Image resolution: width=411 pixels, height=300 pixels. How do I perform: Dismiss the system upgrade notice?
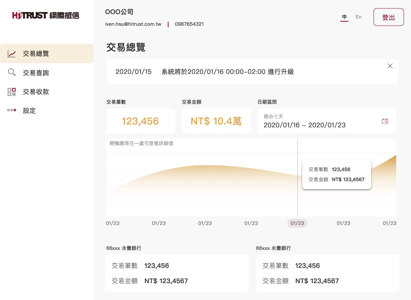[390, 66]
